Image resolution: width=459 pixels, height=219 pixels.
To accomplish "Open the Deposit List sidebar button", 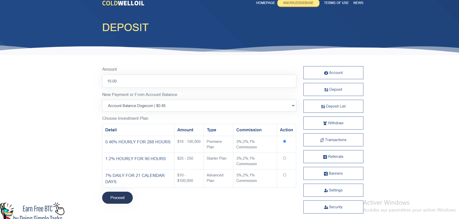I will pyautogui.click(x=333, y=106).
